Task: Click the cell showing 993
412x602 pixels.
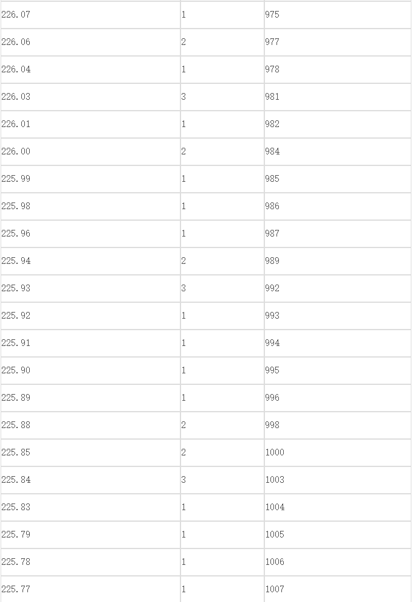Action: [x=338, y=316]
